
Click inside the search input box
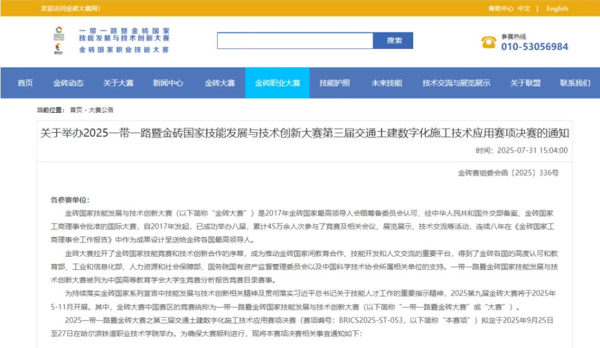pyautogui.click(x=296, y=41)
